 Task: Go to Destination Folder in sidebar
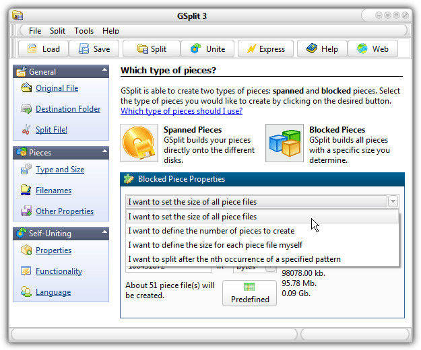click(67, 109)
